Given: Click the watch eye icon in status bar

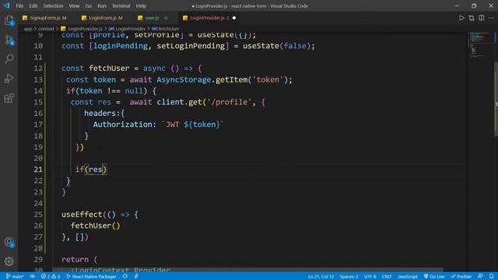Looking at the screenshot, I should tap(33, 277).
